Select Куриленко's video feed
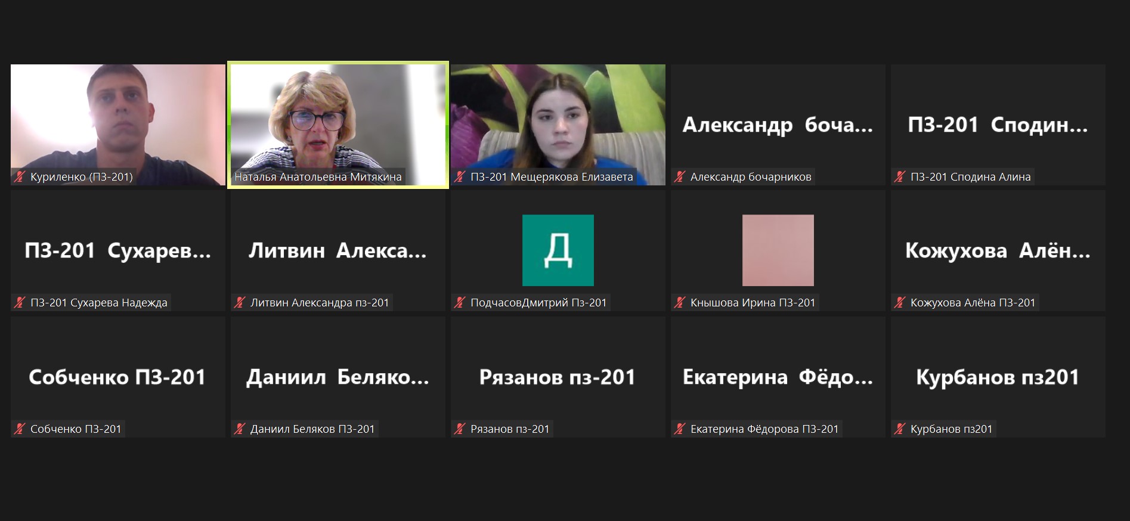This screenshot has width=1130, height=521. click(118, 125)
